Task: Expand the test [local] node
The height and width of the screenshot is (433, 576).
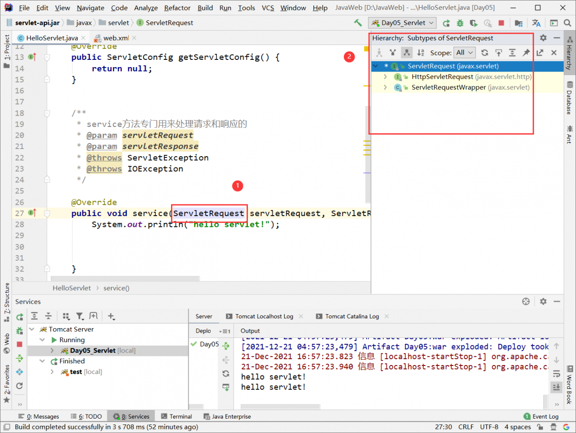Action: [x=52, y=372]
